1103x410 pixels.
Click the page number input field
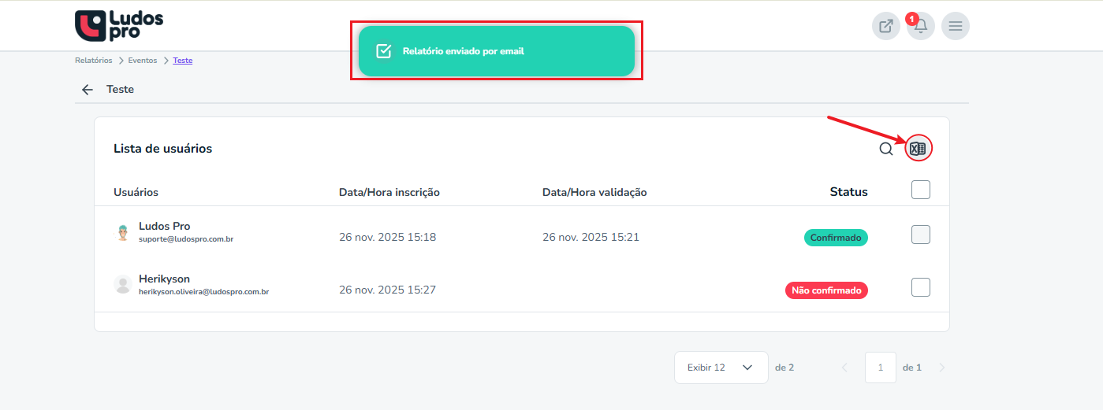(881, 368)
